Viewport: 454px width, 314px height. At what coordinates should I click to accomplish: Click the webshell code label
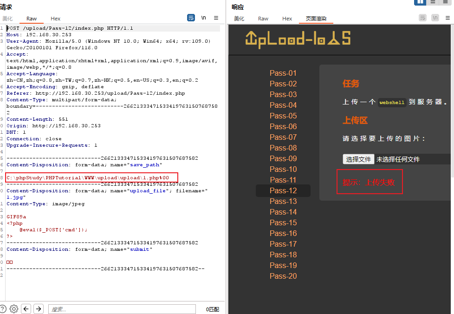tap(392, 102)
